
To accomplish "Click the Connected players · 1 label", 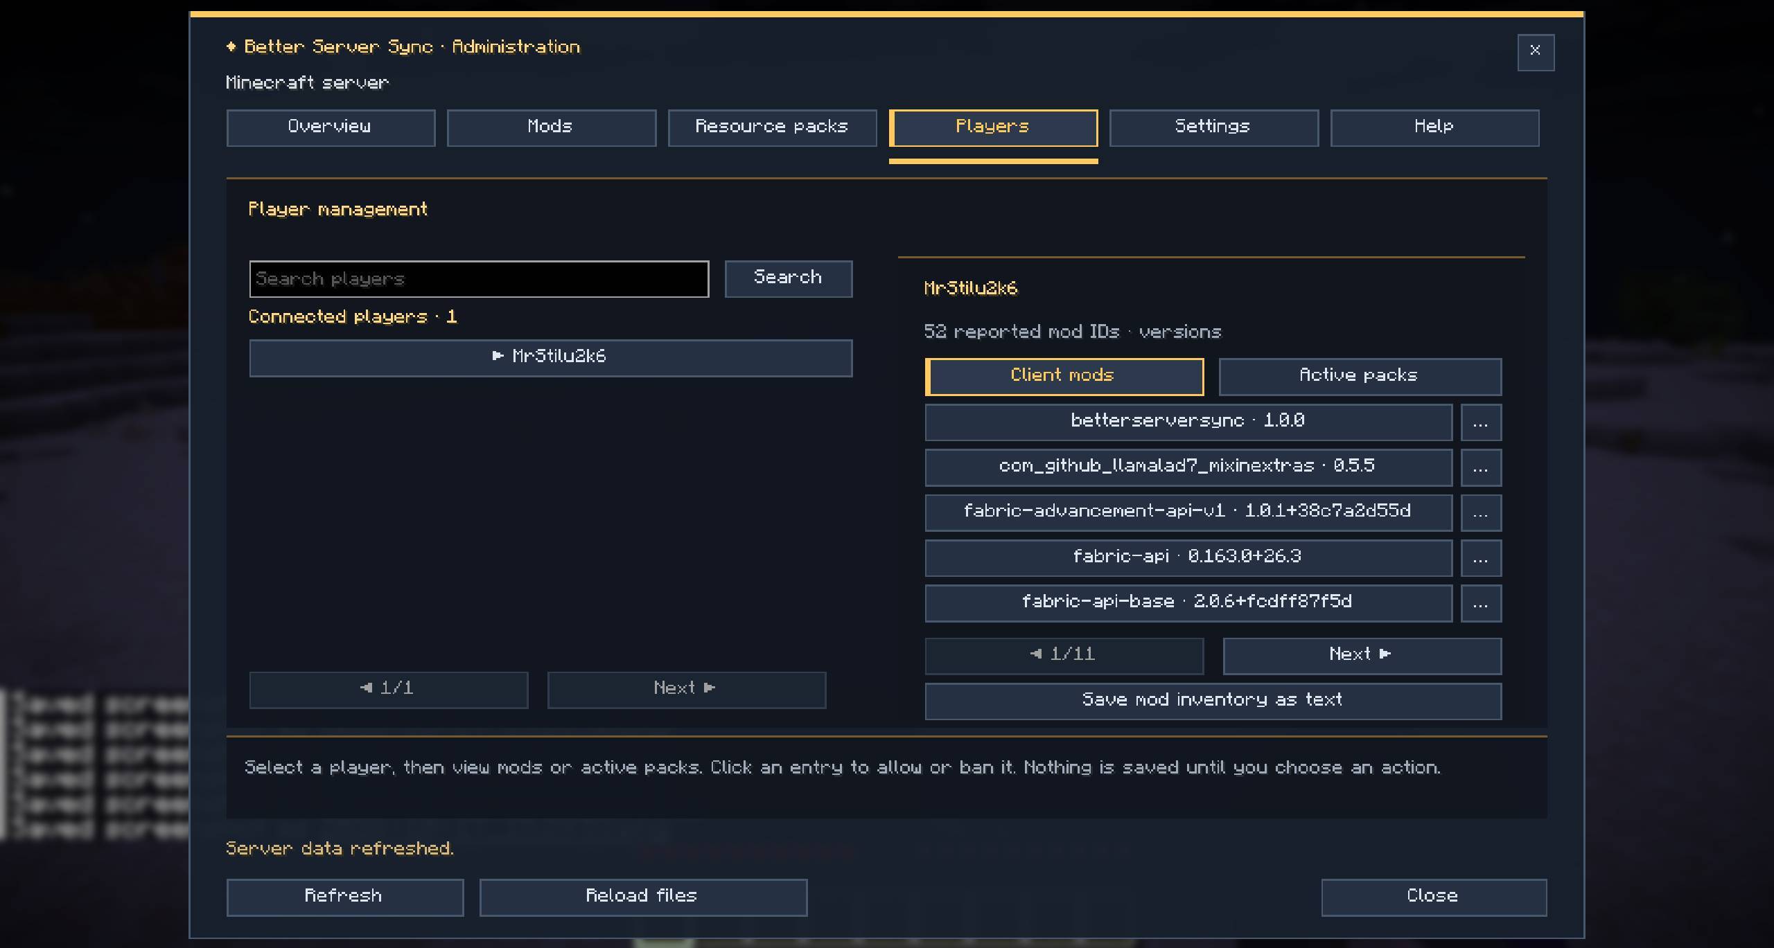I will (353, 317).
